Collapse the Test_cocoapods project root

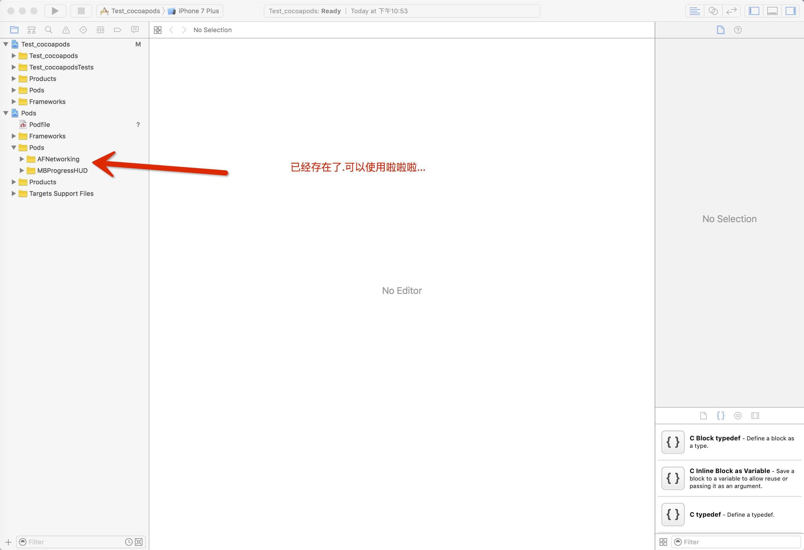6,44
